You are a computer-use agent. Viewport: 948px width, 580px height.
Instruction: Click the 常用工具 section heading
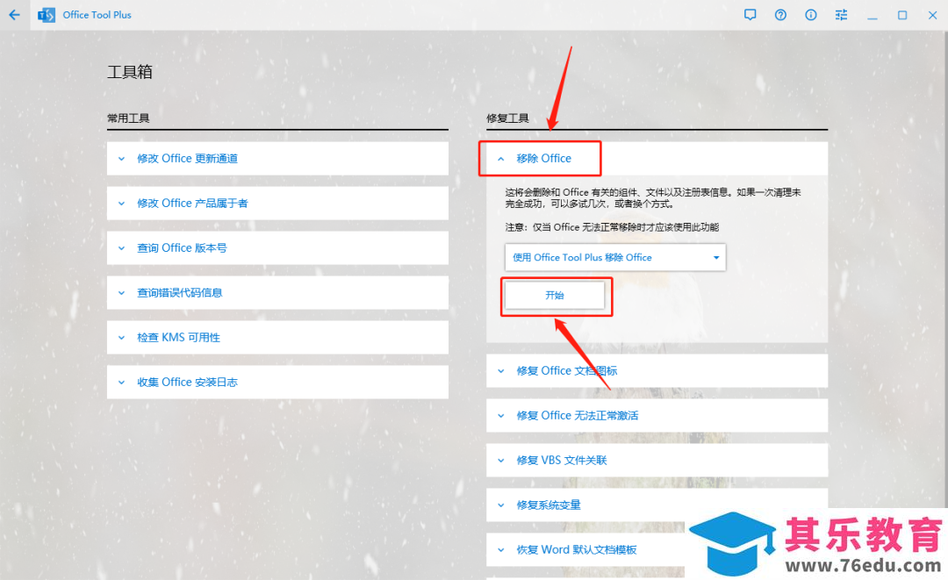tap(128, 118)
